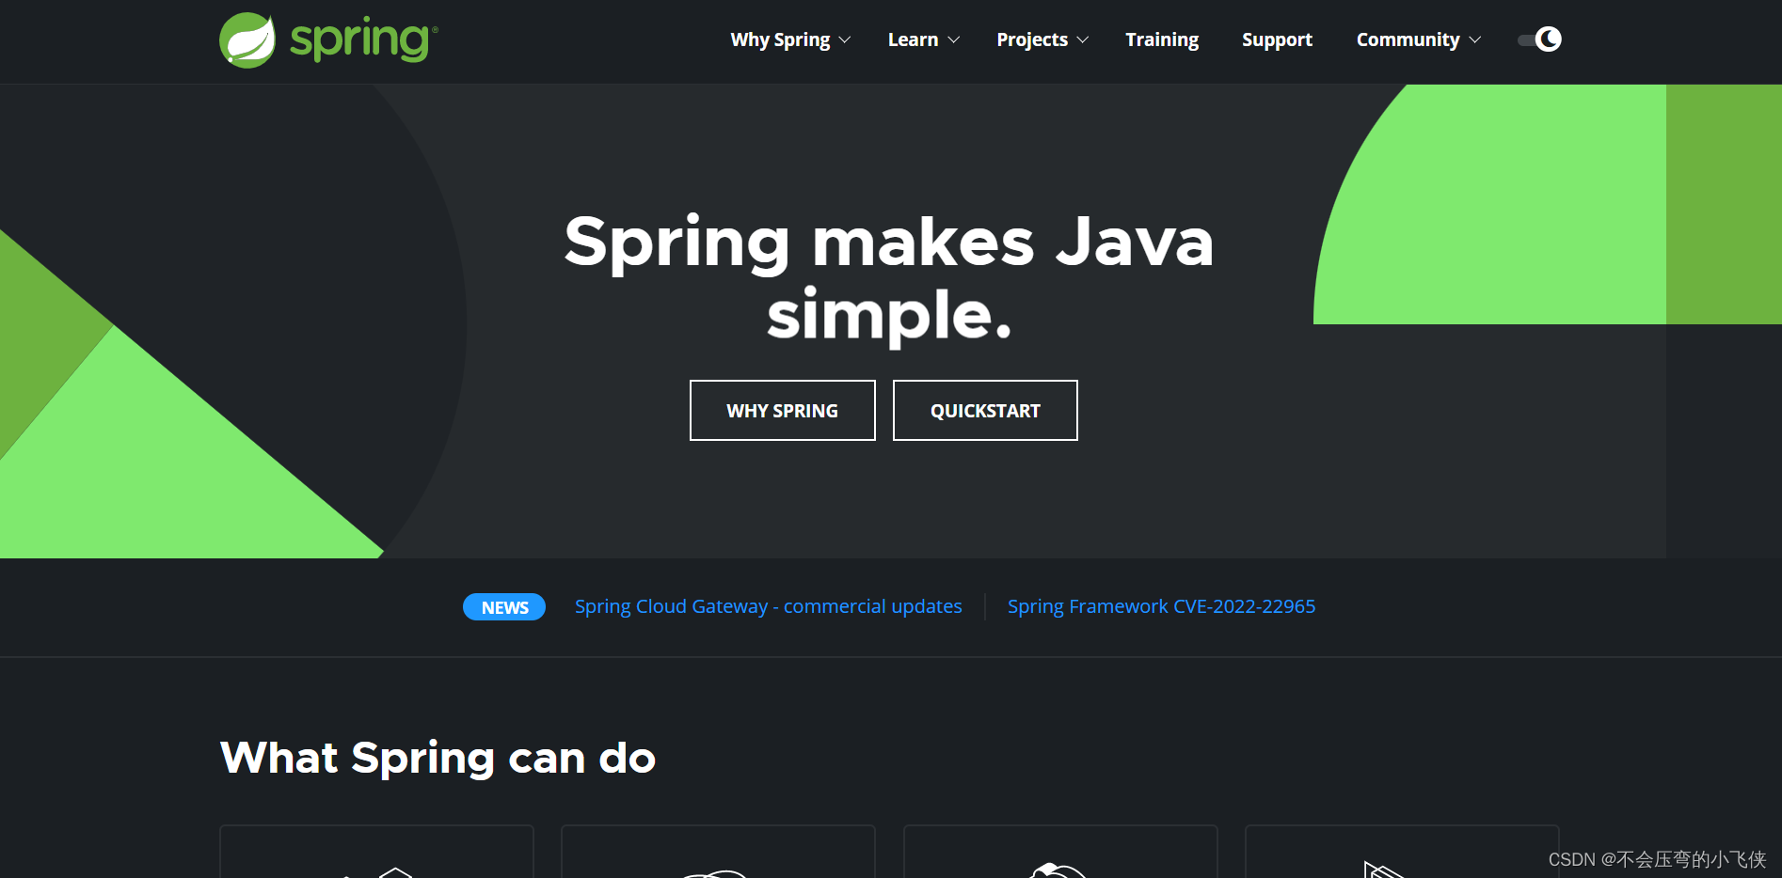Toggle the dark mode moon switch

1540,39
